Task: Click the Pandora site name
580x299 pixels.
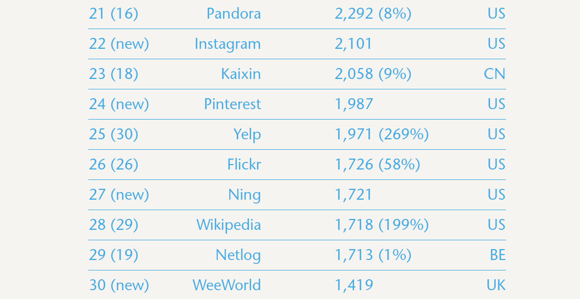Action: click(234, 14)
